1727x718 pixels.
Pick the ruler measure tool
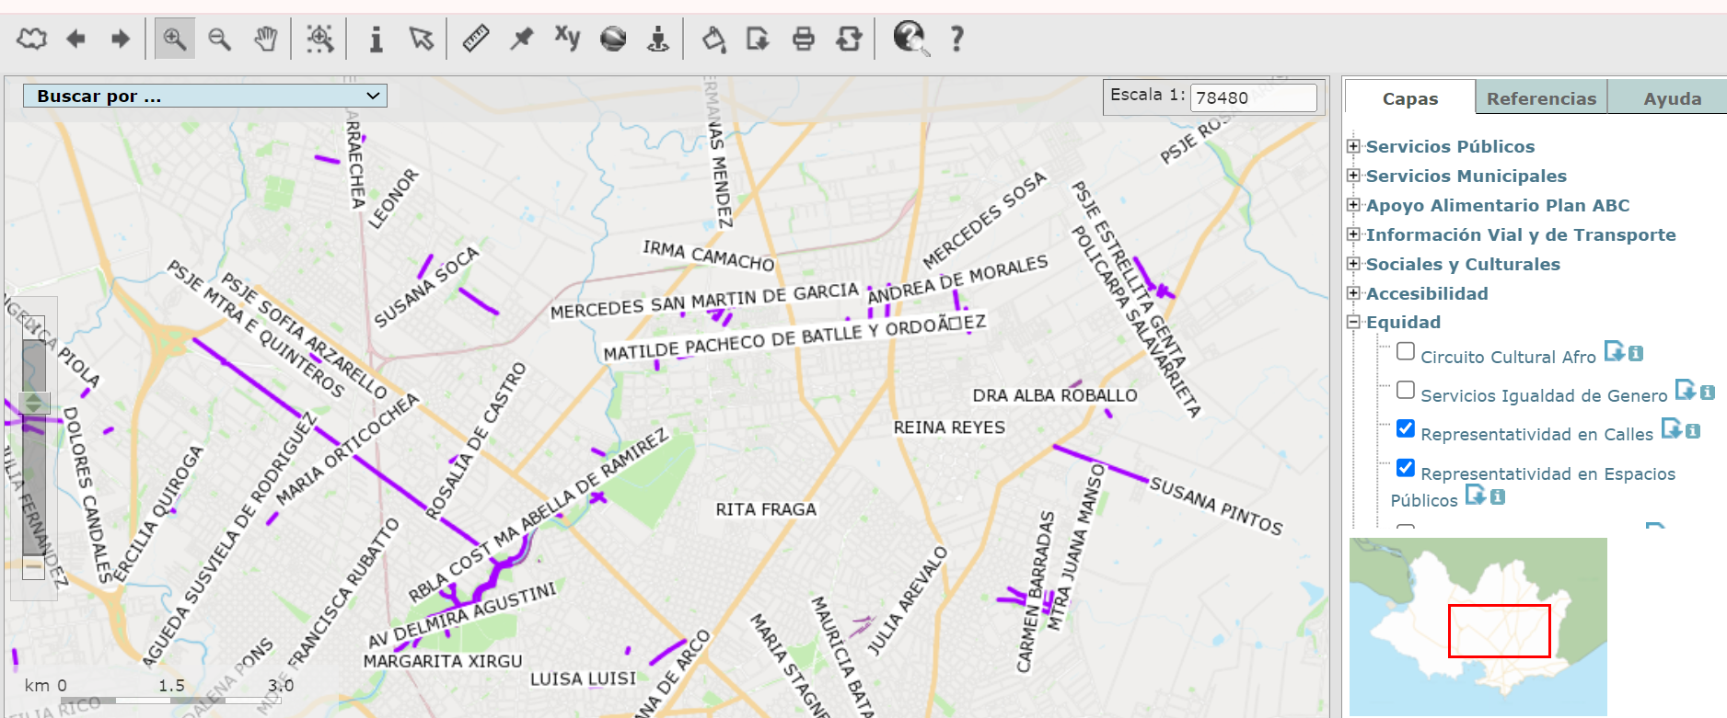(476, 39)
